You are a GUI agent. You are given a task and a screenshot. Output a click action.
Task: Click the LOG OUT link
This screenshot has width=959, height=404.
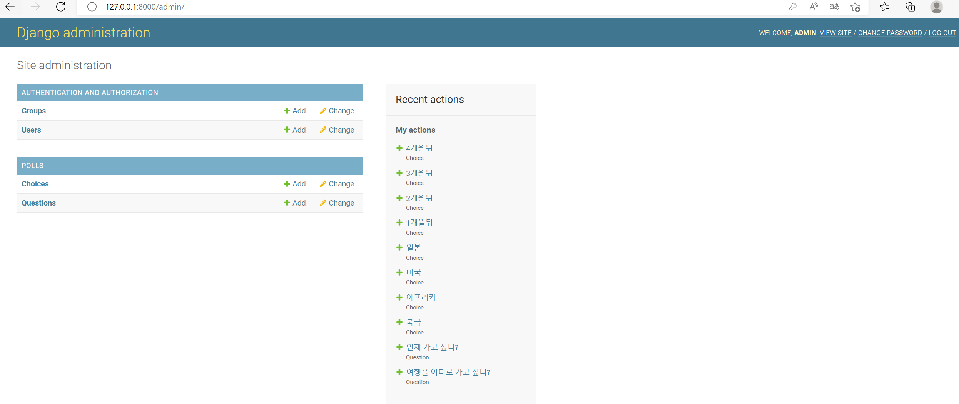coord(942,33)
